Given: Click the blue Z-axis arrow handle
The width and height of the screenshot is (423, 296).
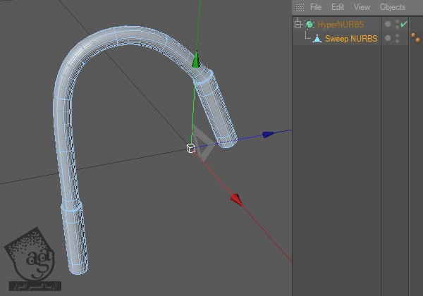Looking at the screenshot, I should 268,134.
